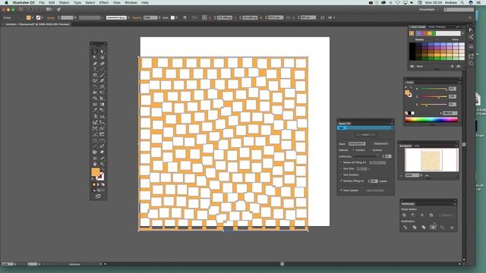486x273 pixels.
Task: Click the Opacity label in control bar
Action: (x=137, y=17)
